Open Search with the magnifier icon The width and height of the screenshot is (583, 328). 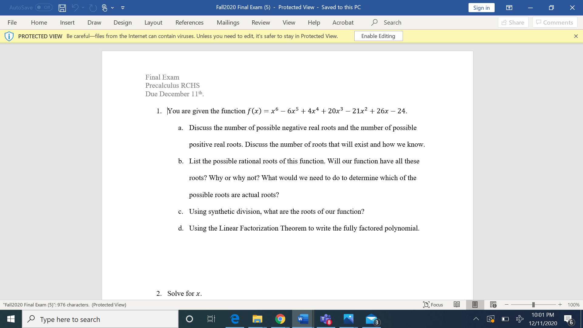coord(374,22)
